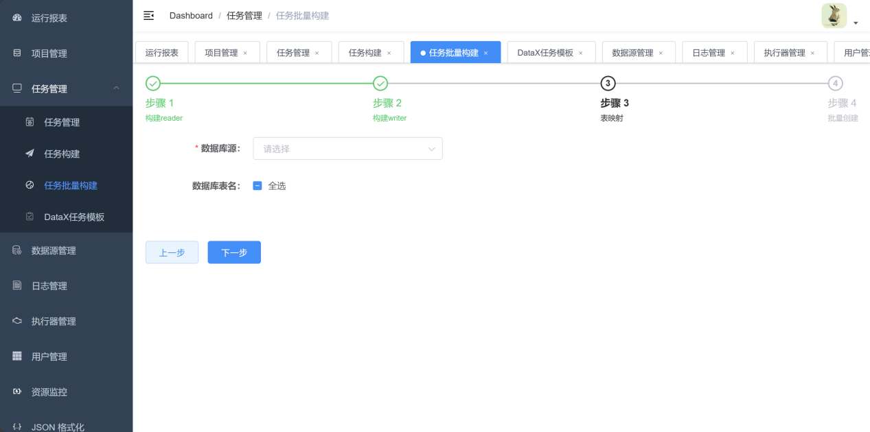870x432 pixels.
Task: Click the 用户管理 grid icon
Action: [17, 357]
